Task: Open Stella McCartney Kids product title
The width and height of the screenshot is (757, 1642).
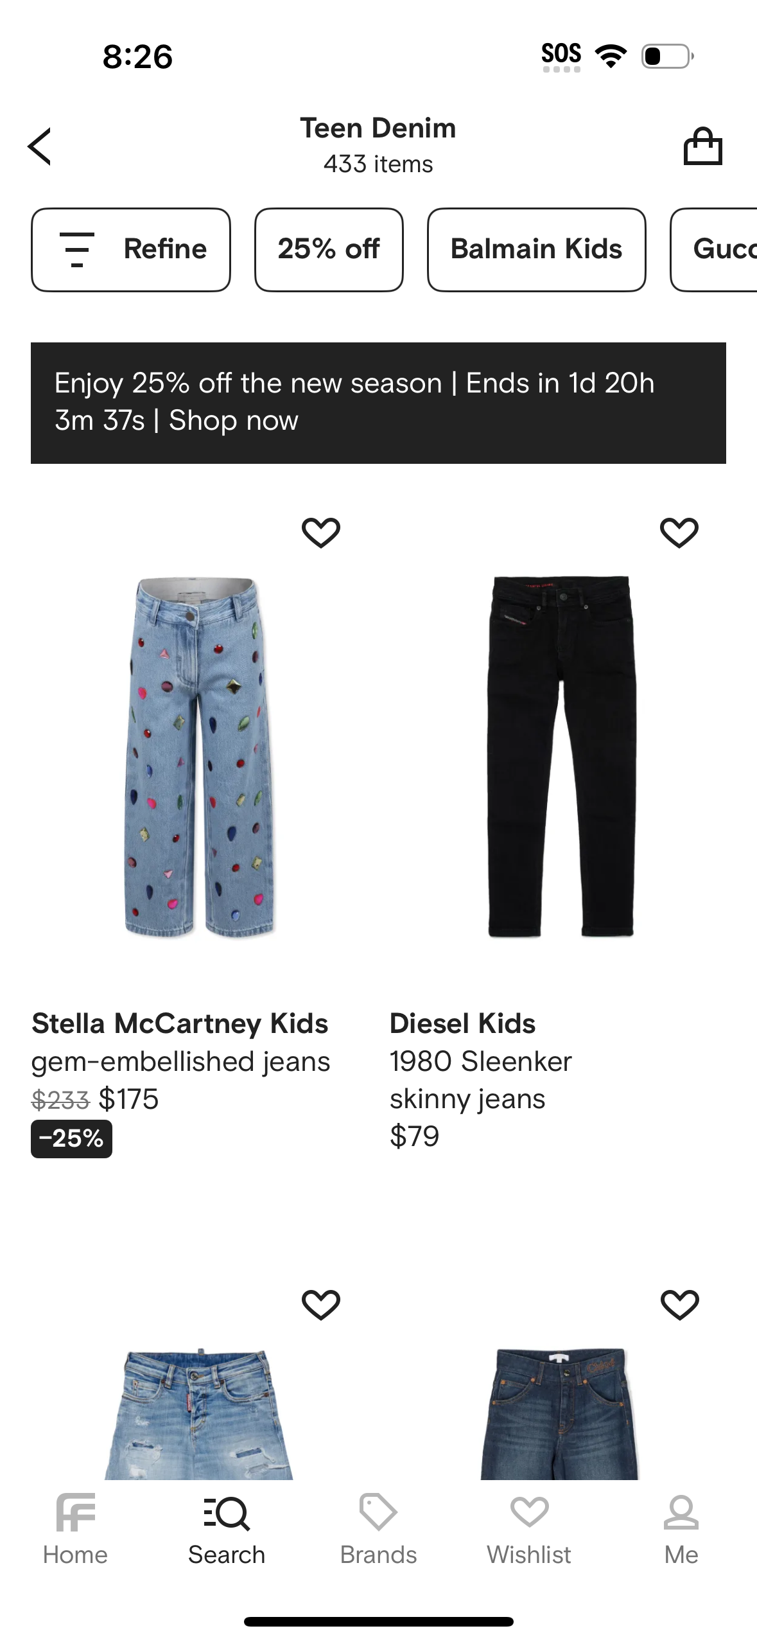Action: point(180,1023)
